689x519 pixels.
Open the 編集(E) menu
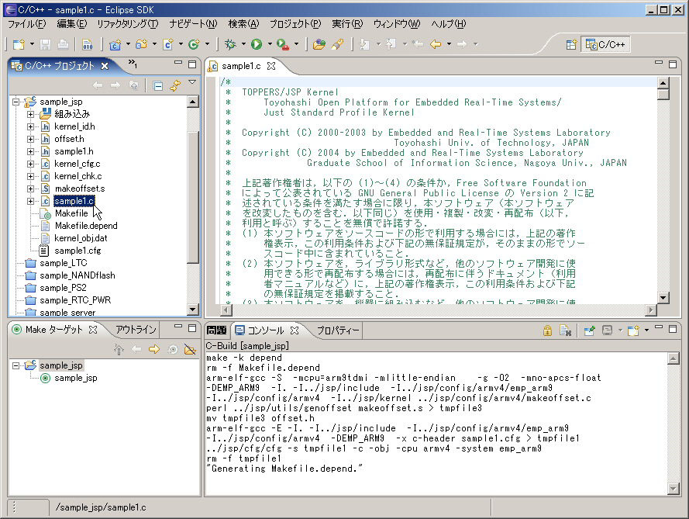(x=71, y=24)
